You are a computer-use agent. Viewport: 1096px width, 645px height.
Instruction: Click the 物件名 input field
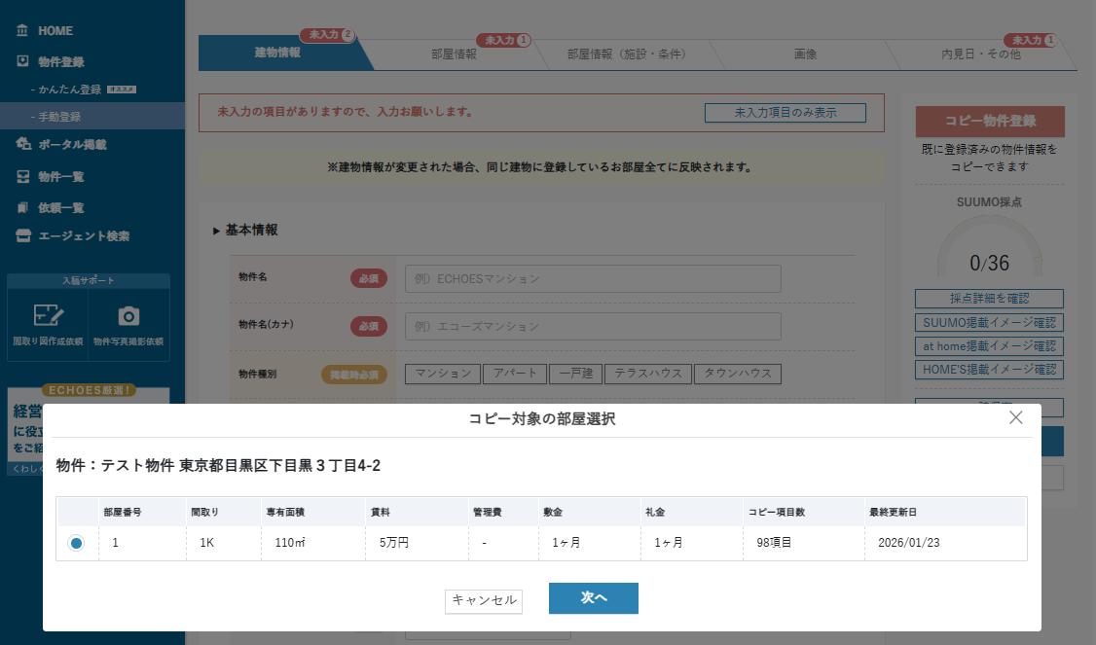(593, 278)
